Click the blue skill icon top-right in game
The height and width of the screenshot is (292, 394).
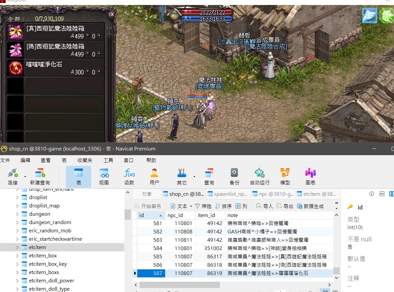click(369, 16)
